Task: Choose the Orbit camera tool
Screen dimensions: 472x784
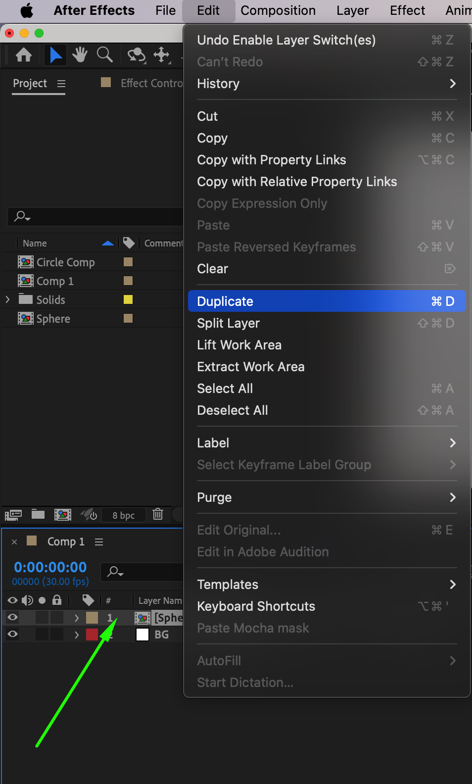Action: click(137, 54)
